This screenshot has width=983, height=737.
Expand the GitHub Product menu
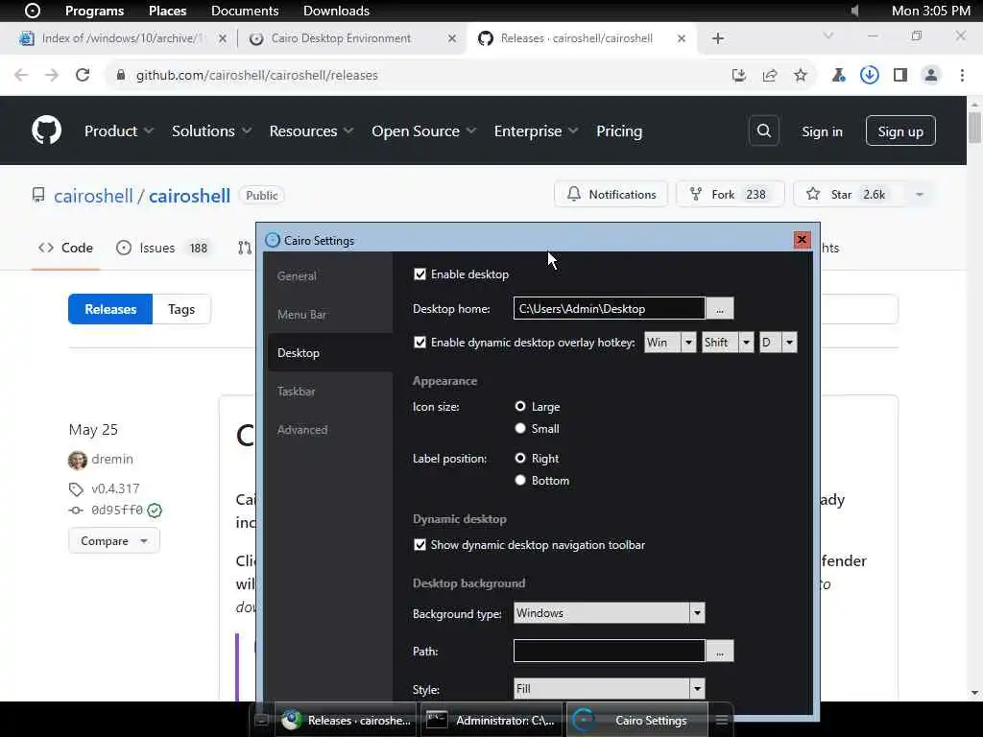[119, 131]
